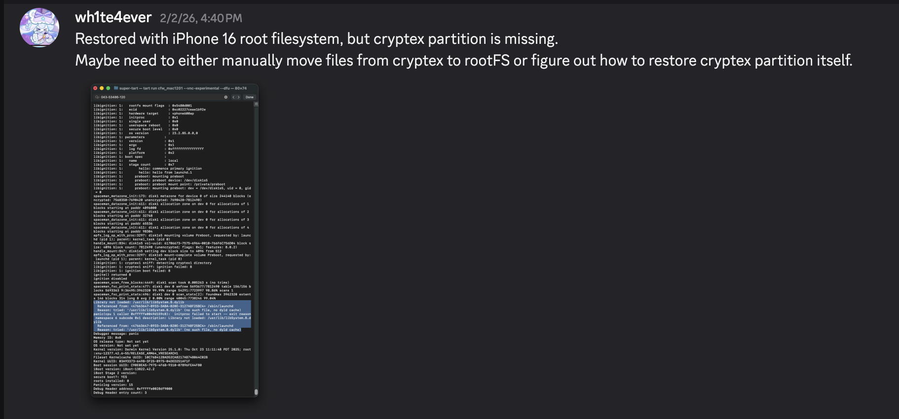This screenshot has height=419, width=899.
Task: Click the next match chevron in the find bar
Action: click(239, 97)
